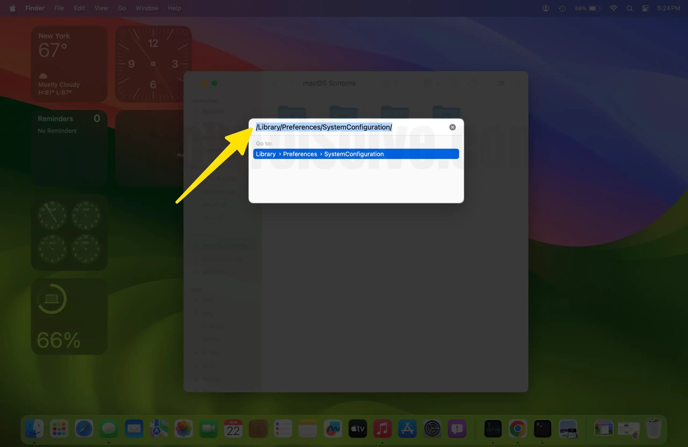Click the 66% battery widget

69,317
